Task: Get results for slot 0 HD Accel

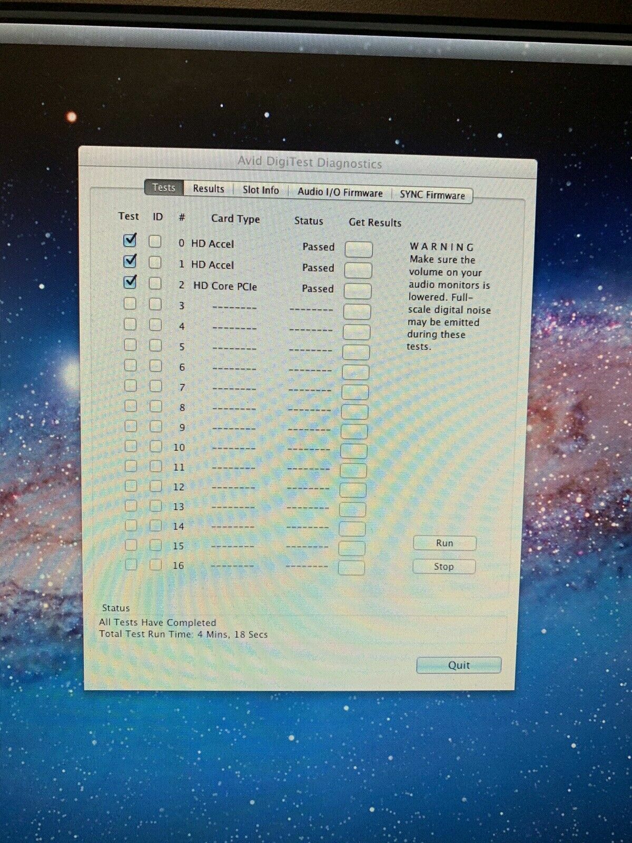Action: pyautogui.click(x=359, y=249)
